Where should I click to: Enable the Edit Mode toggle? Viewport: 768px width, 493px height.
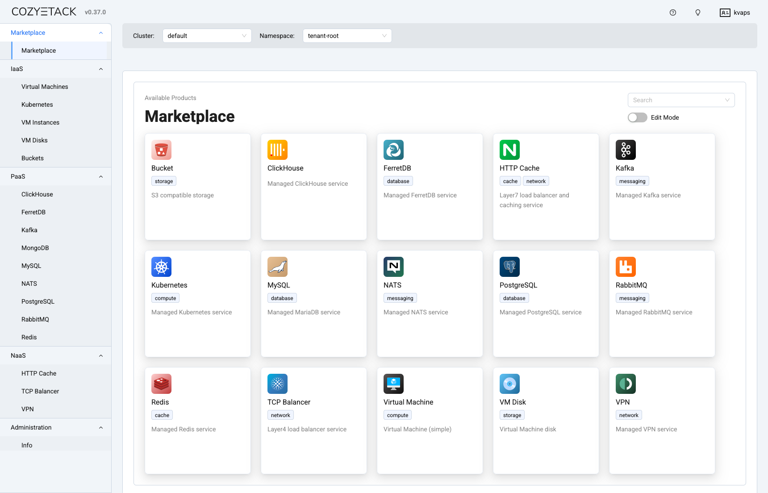click(x=637, y=117)
